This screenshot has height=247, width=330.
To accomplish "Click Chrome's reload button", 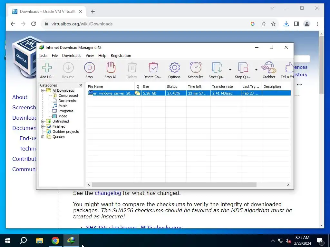I will tap(34, 24).
